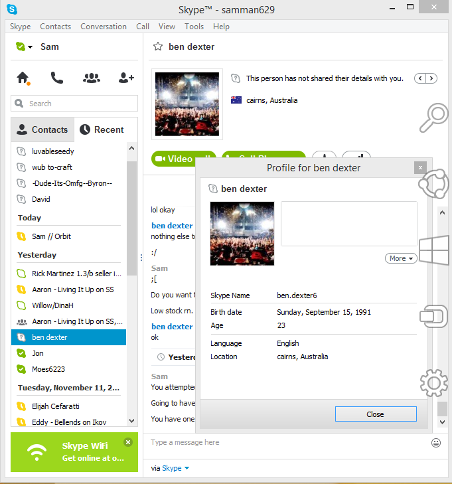This screenshot has height=484, width=452.
Task: Open the Help menu
Action: coord(221,27)
